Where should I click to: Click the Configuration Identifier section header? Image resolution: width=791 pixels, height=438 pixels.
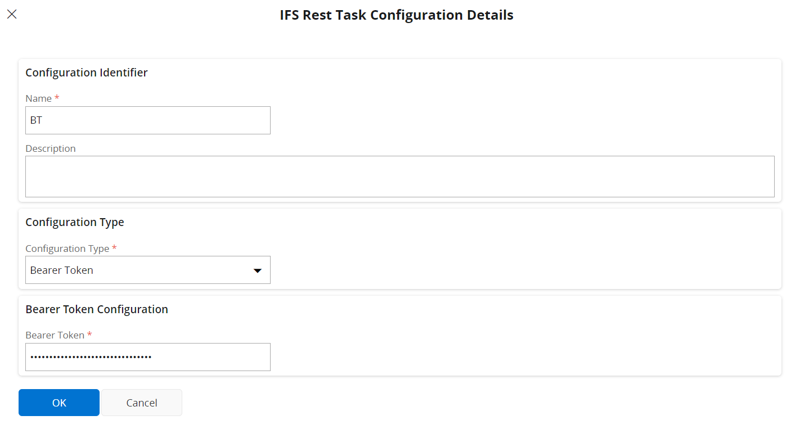pyautogui.click(x=86, y=73)
